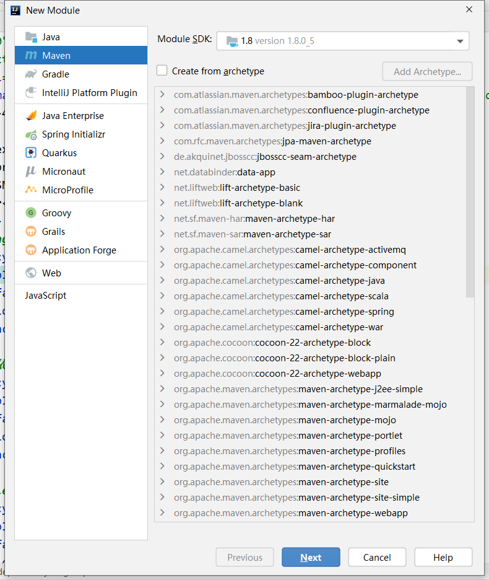Select maven-archetype-portlet row

click(311, 436)
